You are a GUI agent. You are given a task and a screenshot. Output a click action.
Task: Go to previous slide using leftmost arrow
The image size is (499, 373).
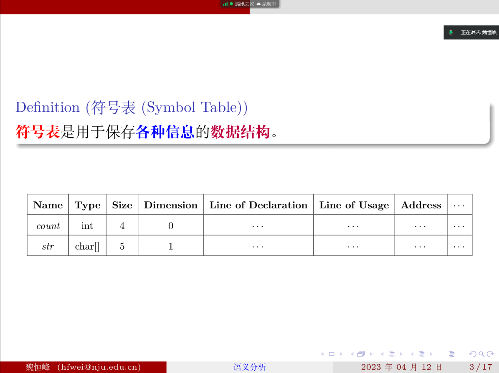tap(322, 354)
